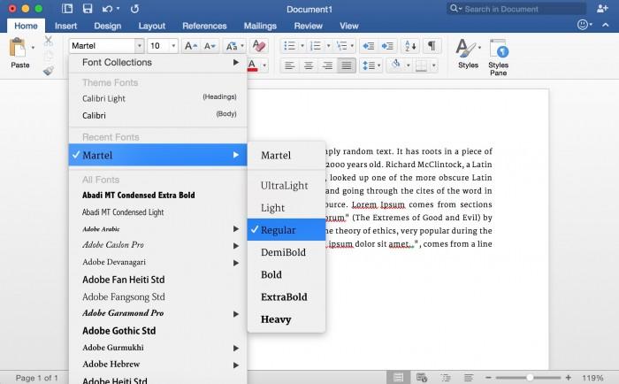Toggle Align Left paragraph button
This screenshot has width=619, height=384.
pos(289,65)
